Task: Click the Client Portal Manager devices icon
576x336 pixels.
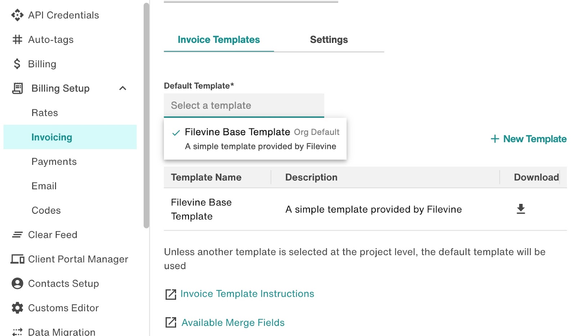Action: coord(17,259)
